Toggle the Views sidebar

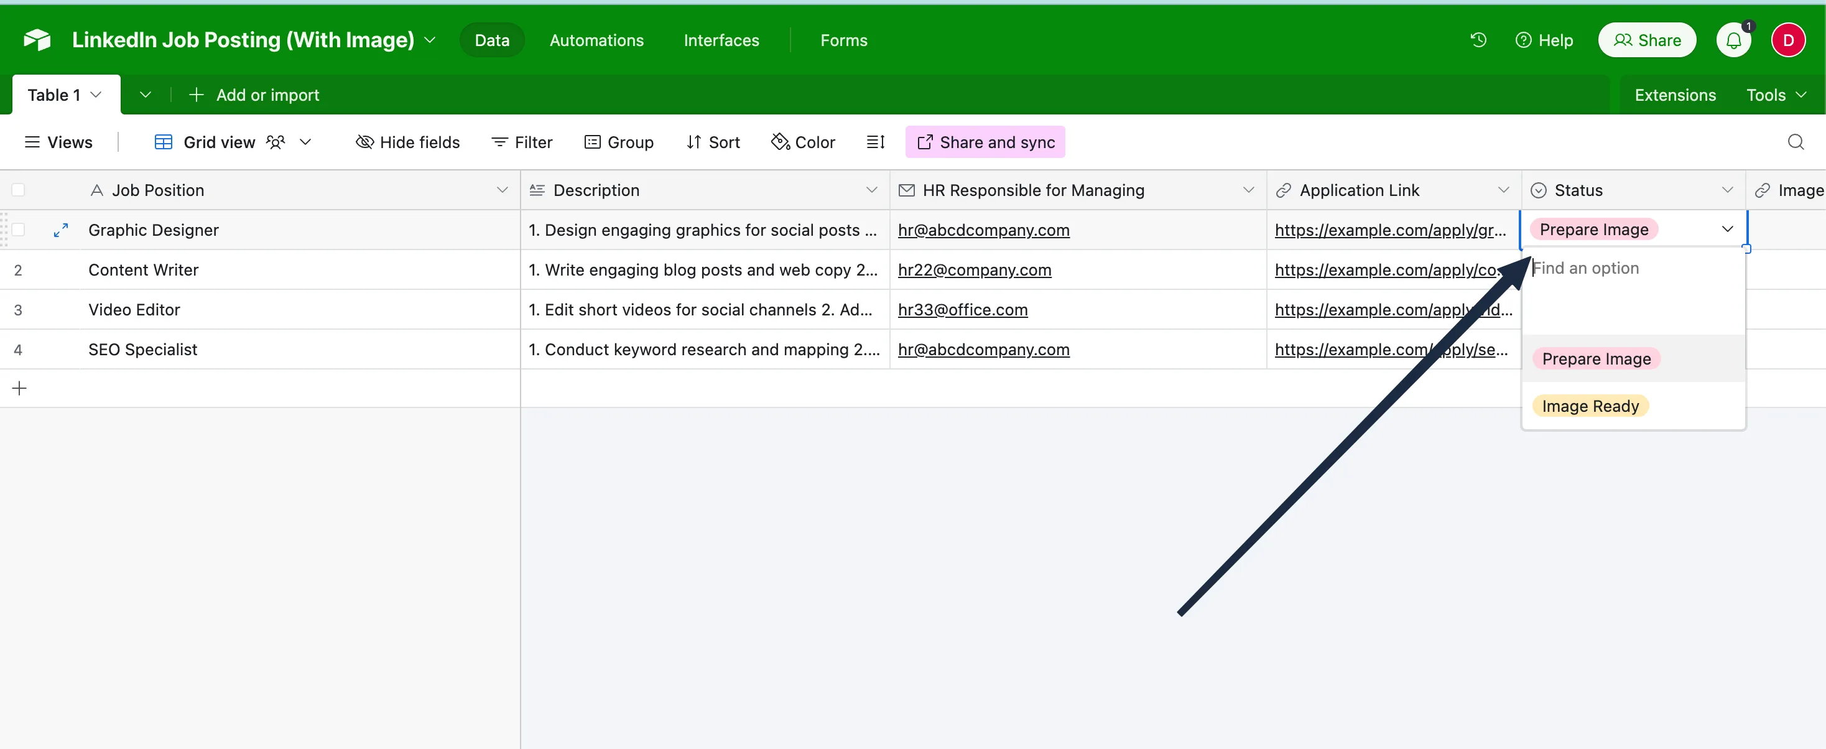coord(58,142)
